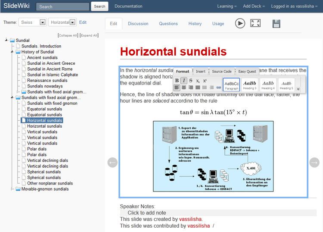Viewport: 323px width, 232px height.
Task: Open the Format editor tab
Action: click(x=183, y=71)
